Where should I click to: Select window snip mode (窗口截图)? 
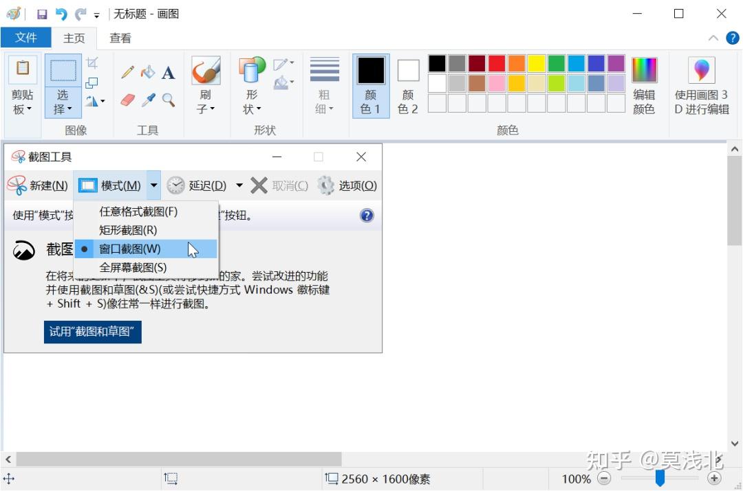click(129, 249)
